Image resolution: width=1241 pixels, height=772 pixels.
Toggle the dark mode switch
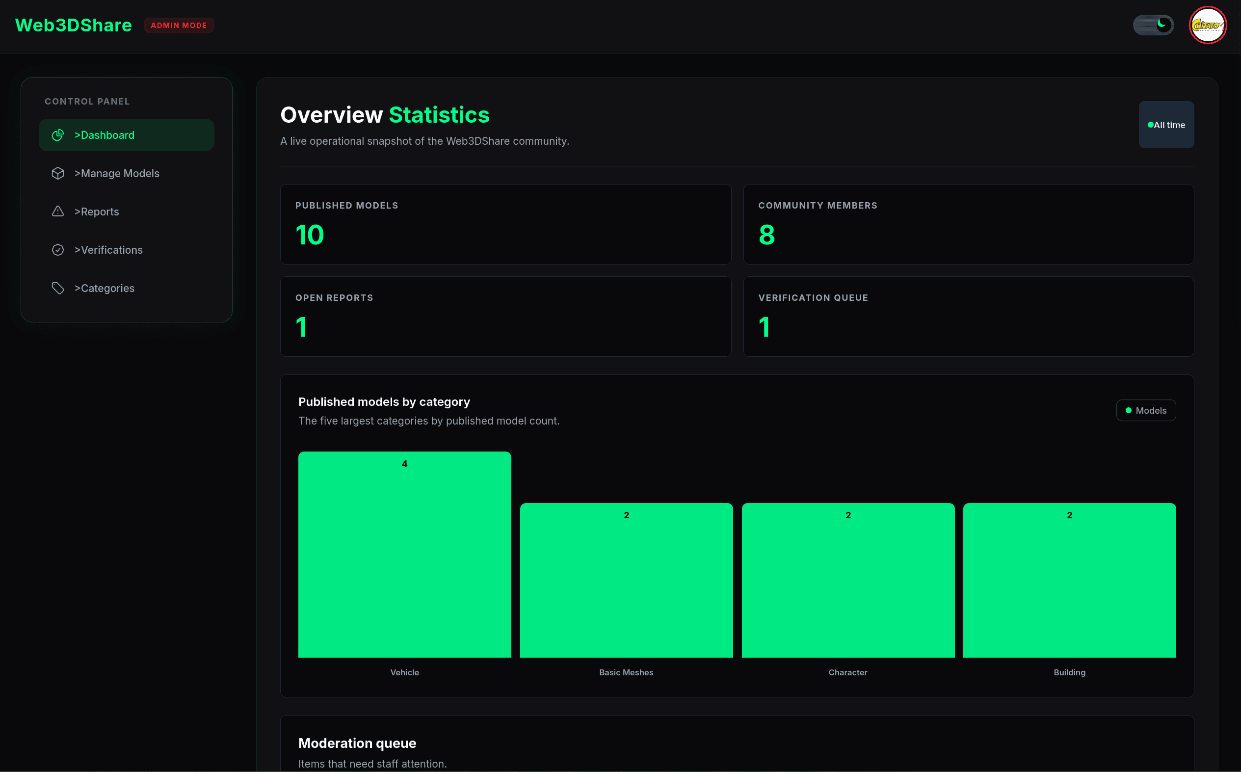[x=1153, y=25]
